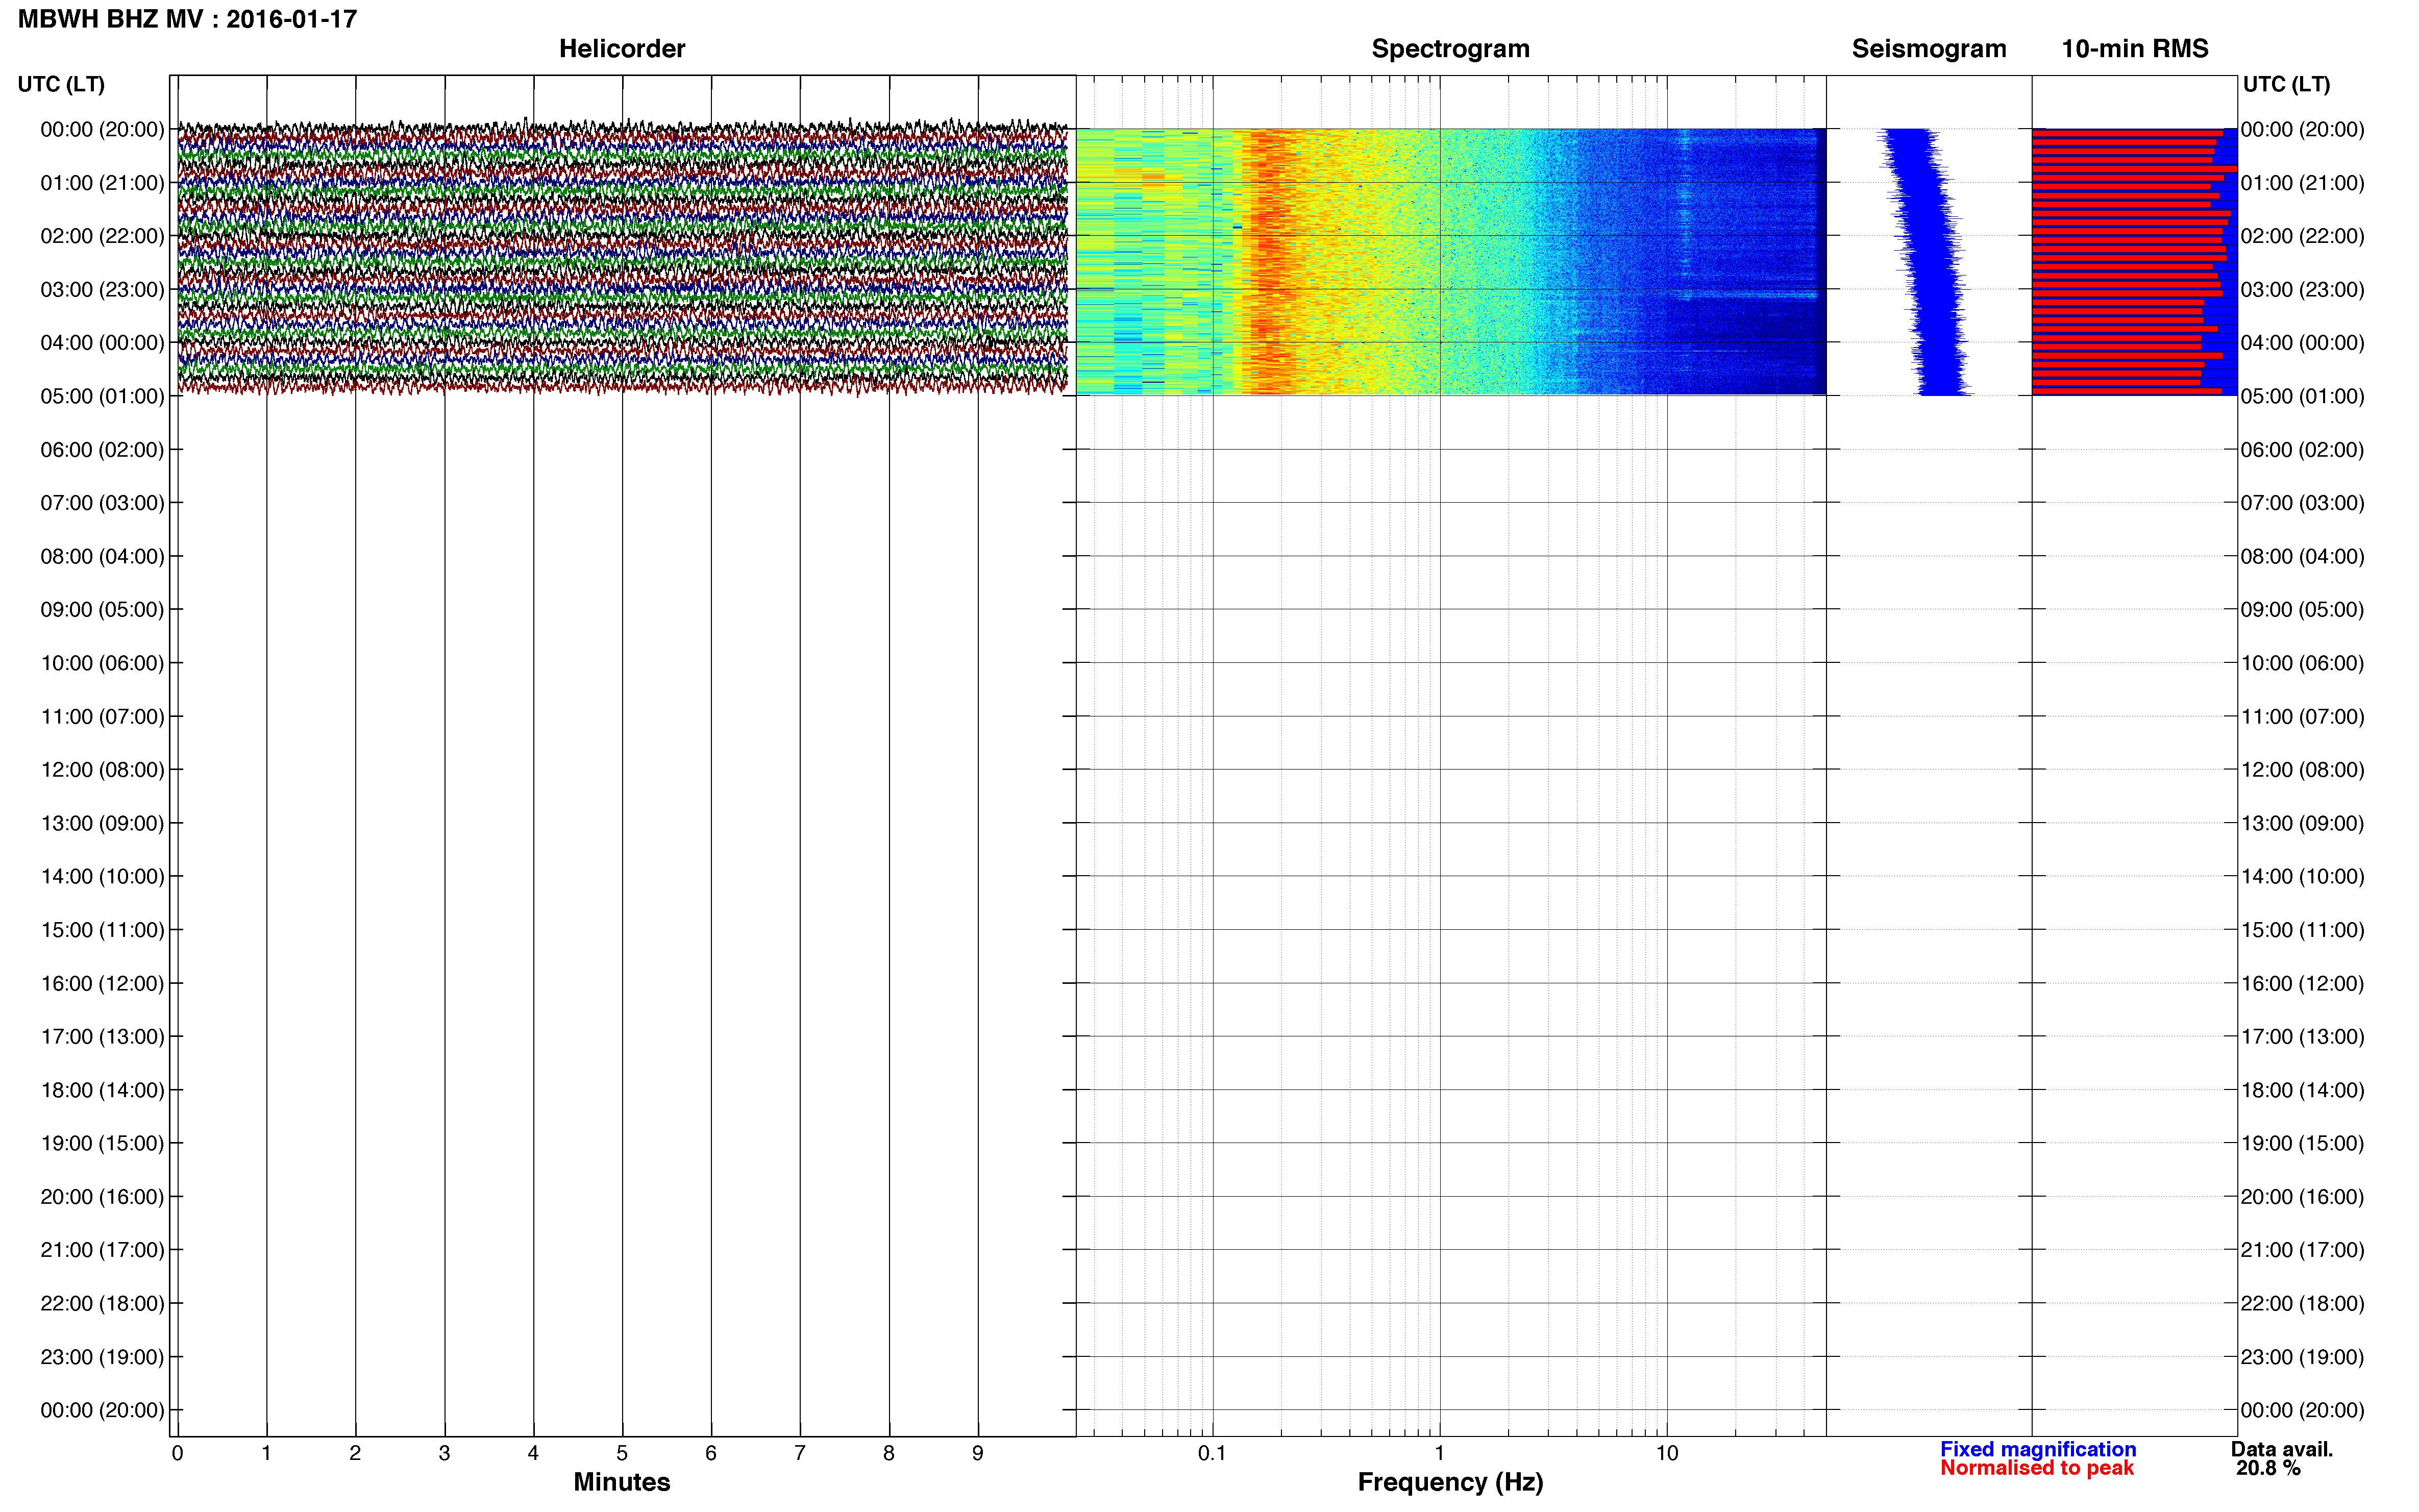The height and width of the screenshot is (1512, 2419).
Task: Click the left 04:00 (00:00) time label
Action: tap(102, 343)
